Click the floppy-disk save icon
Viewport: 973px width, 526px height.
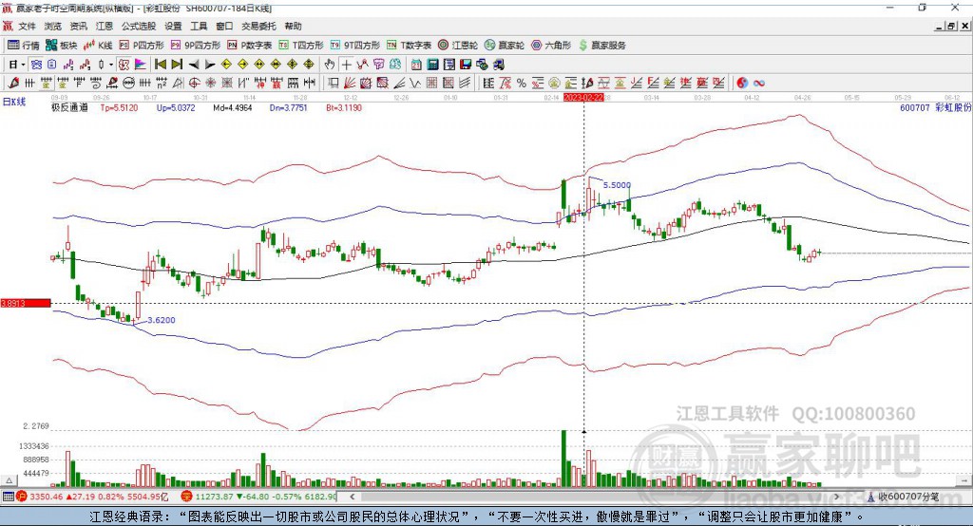466,65
